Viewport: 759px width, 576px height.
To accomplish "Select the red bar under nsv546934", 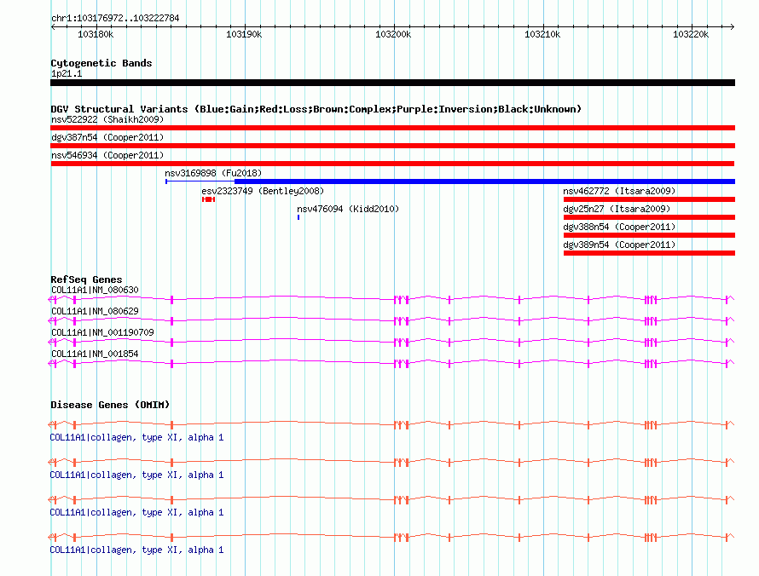I will click(392, 164).
